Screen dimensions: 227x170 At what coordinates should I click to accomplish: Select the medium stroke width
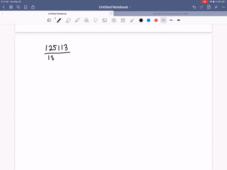[171, 20]
